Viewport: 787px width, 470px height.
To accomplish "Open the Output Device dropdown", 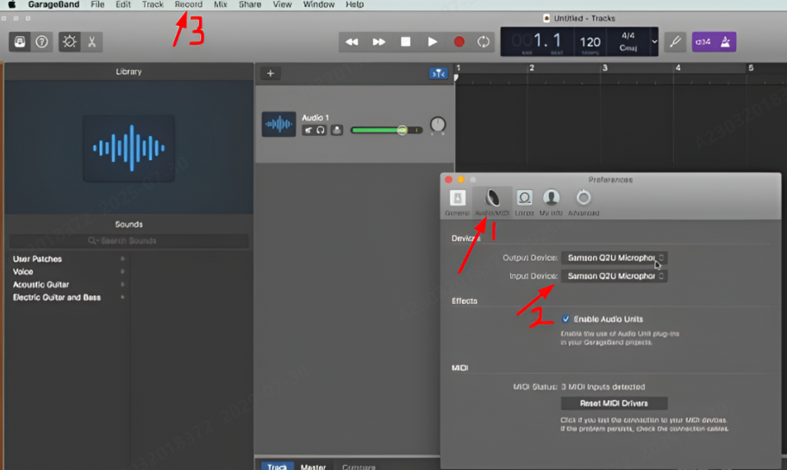I will (x=614, y=258).
